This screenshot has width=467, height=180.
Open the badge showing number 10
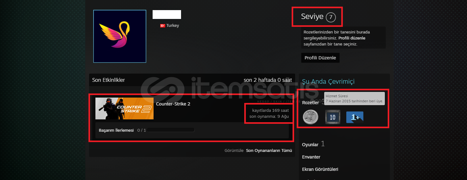(333, 117)
